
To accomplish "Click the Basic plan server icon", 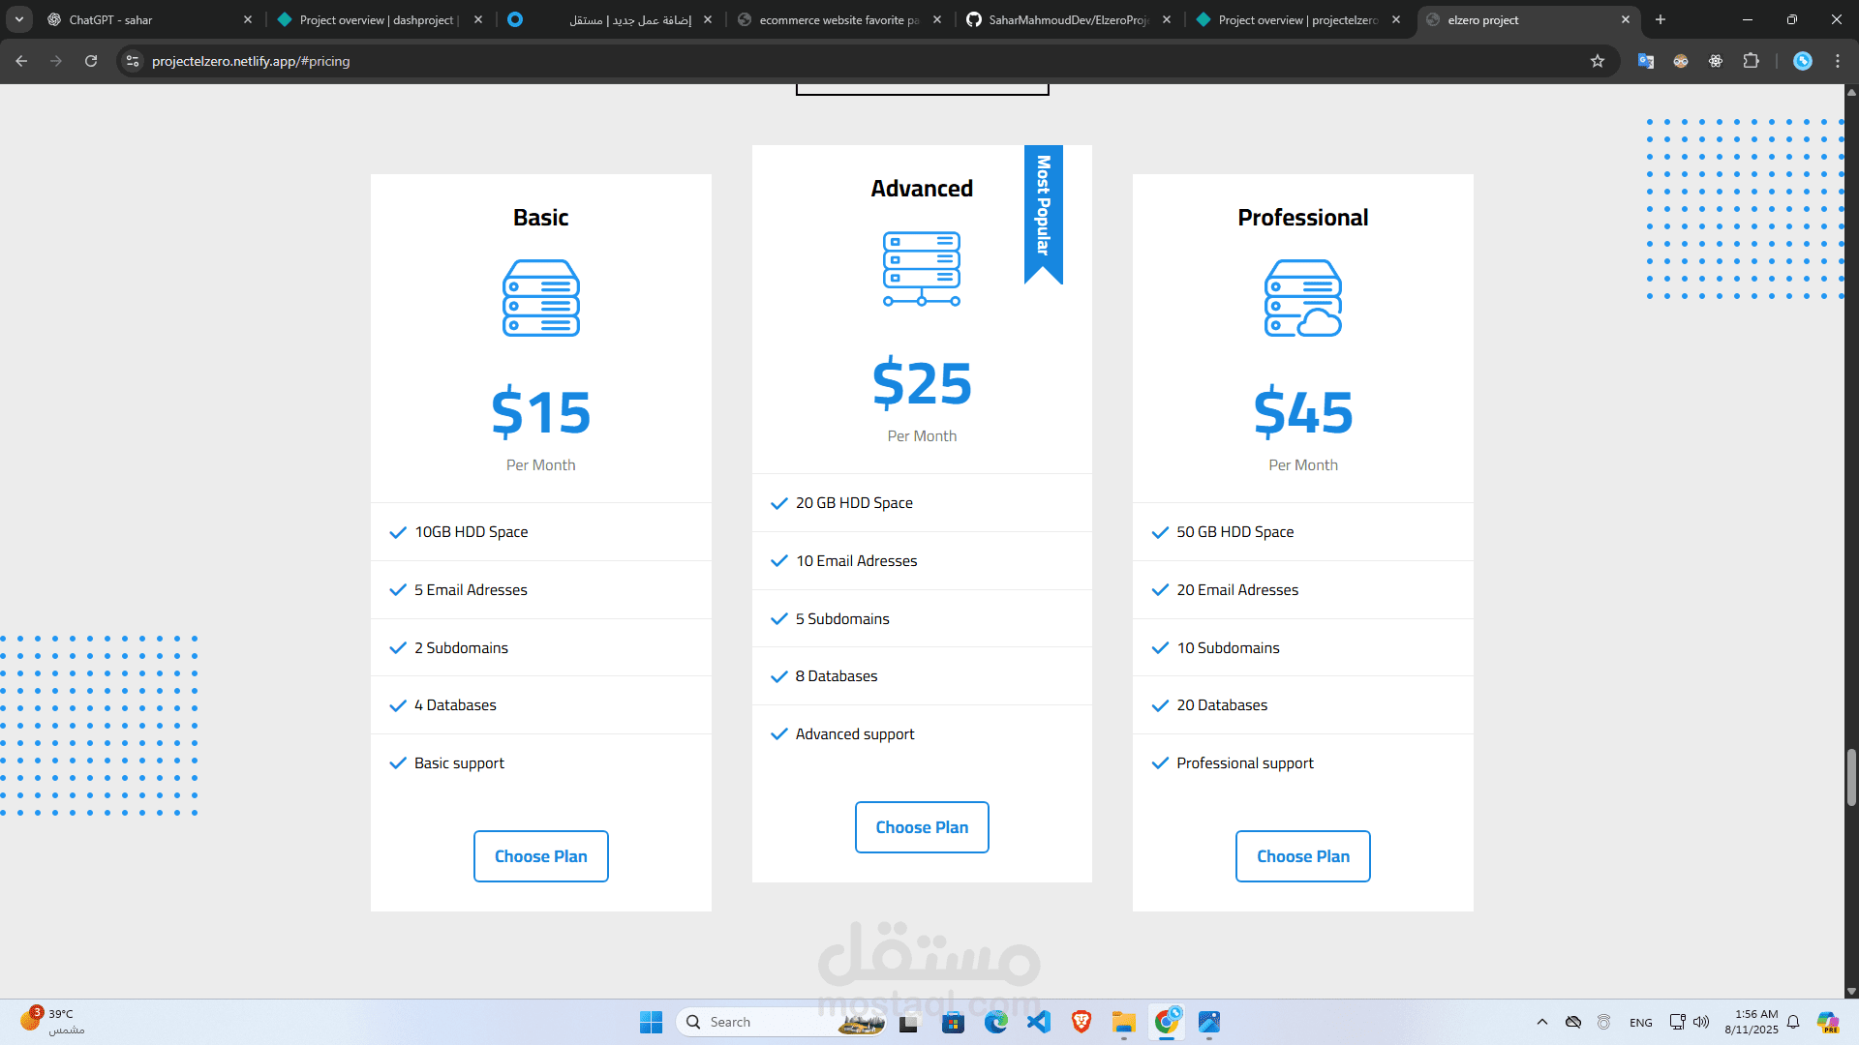I will tap(540, 298).
